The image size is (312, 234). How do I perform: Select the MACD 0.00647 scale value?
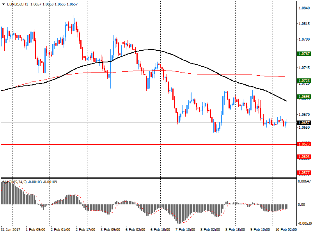pos(304,181)
